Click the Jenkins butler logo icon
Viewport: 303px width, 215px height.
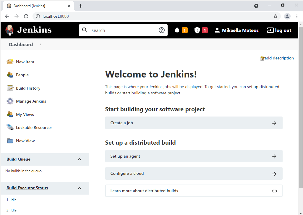pos(9,30)
